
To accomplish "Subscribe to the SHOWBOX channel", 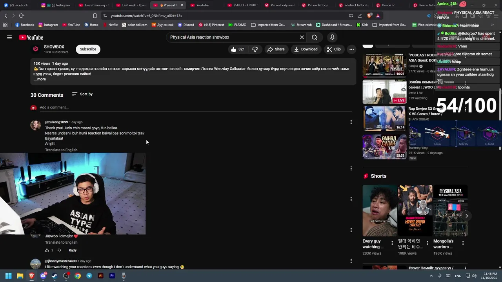I will click(88, 49).
